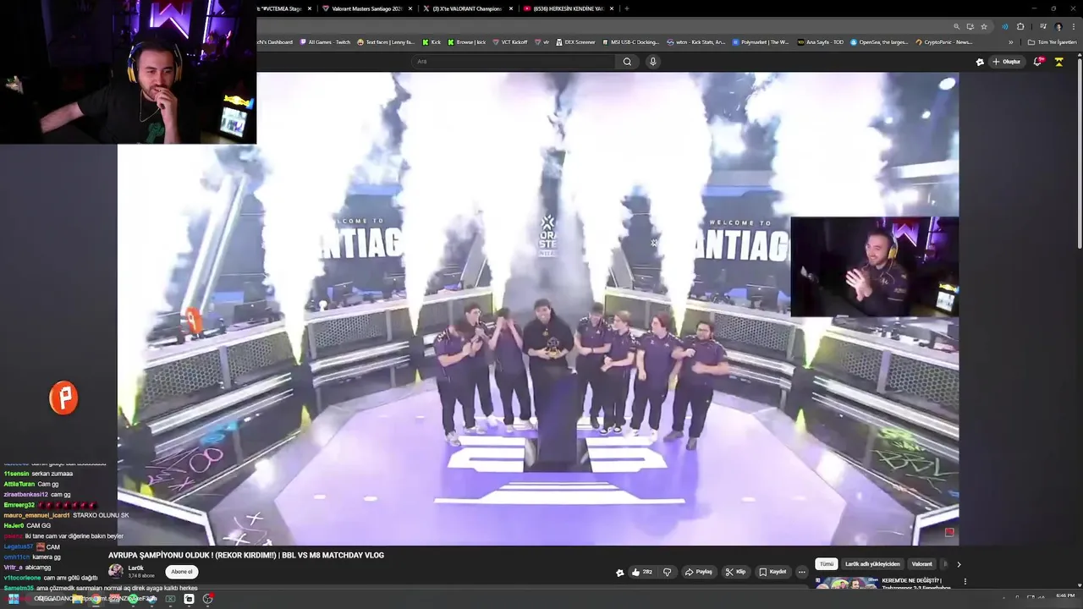Viewport: 1083px width, 609px height.
Task: Click the Klip scissors button
Action: [x=735, y=572]
